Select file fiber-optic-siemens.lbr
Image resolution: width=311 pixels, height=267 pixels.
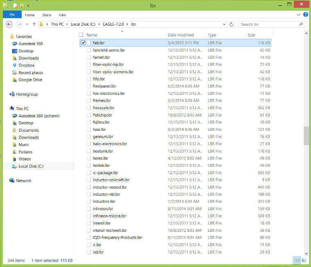point(113,72)
